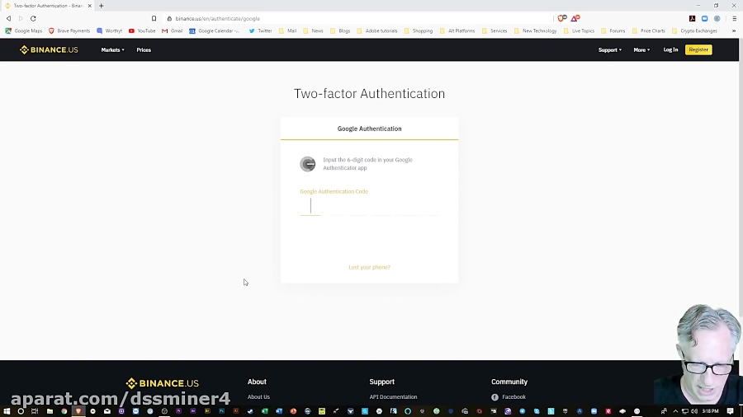Viewport: 743px width, 417px height.
Task: Open the New Technology bookmarks folder
Action: point(535,30)
